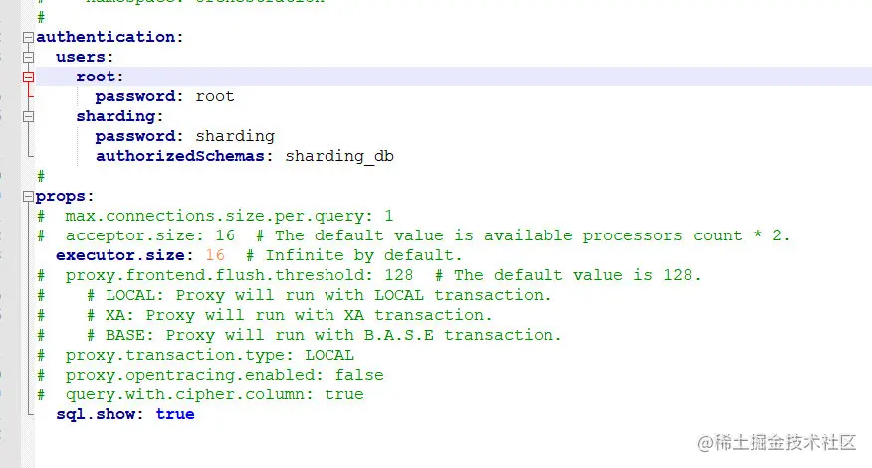Click the blue 'true' value of sql.show
This screenshot has width=872, height=468.
coord(175,414)
